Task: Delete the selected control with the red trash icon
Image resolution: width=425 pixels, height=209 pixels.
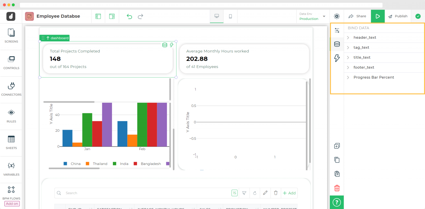Action: point(337,188)
